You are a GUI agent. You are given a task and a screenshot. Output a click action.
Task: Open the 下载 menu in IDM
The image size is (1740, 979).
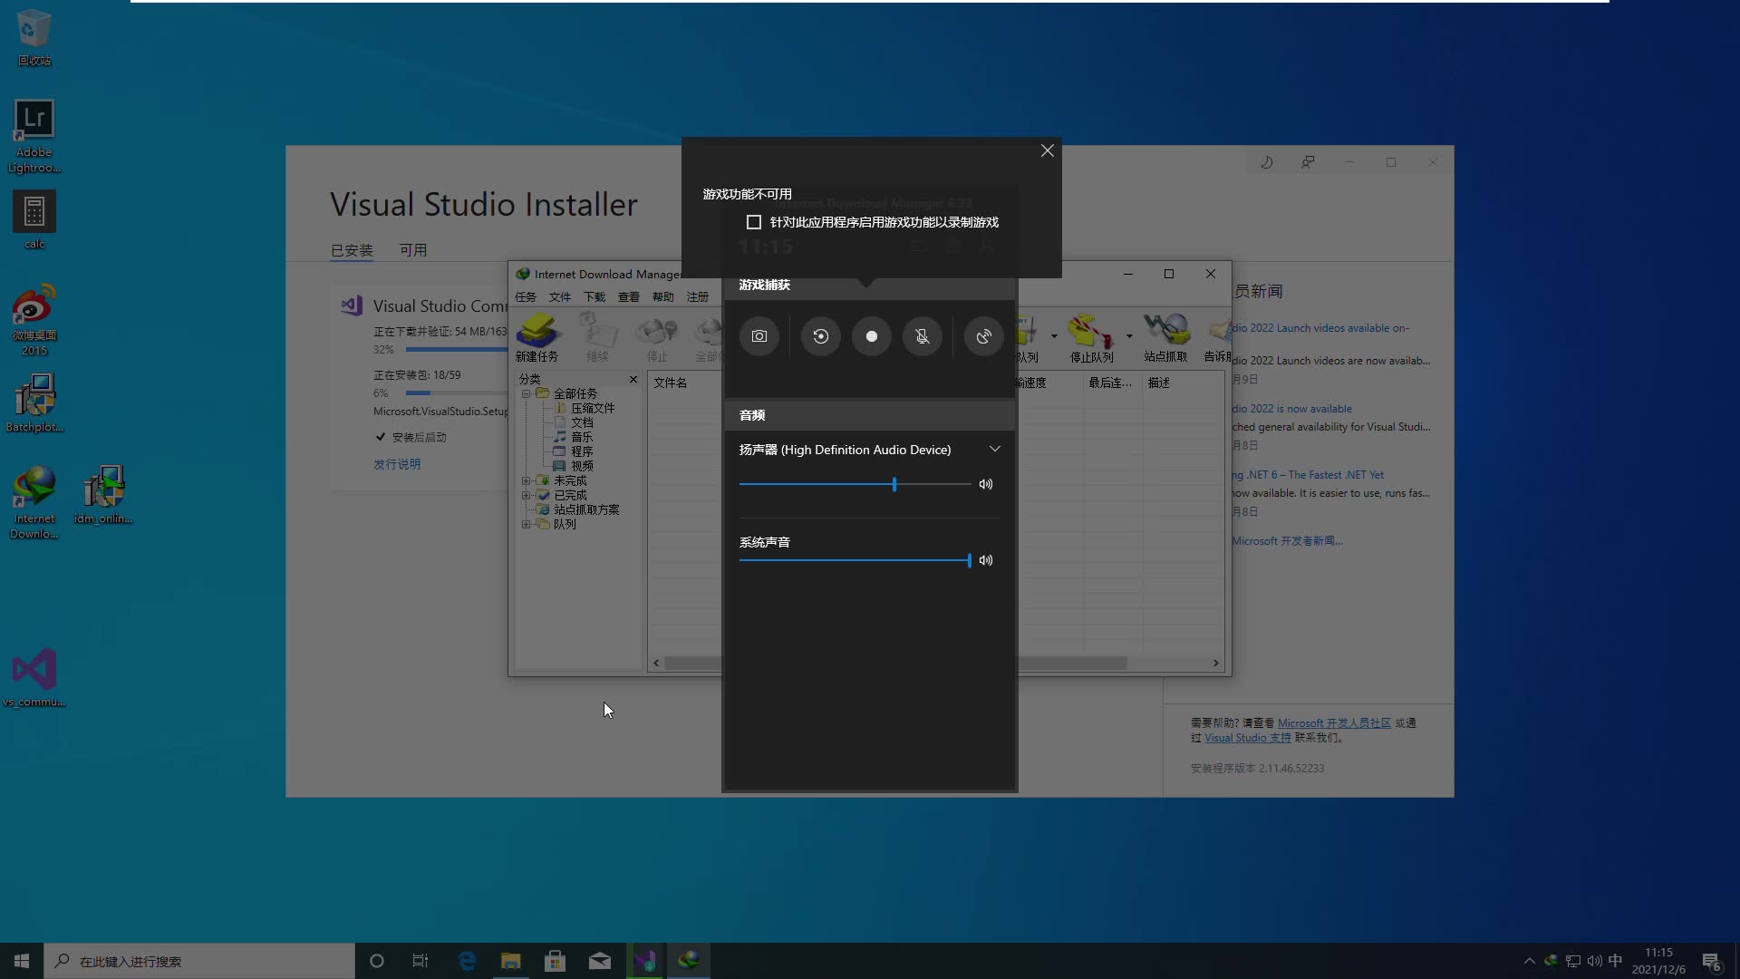[x=594, y=296]
